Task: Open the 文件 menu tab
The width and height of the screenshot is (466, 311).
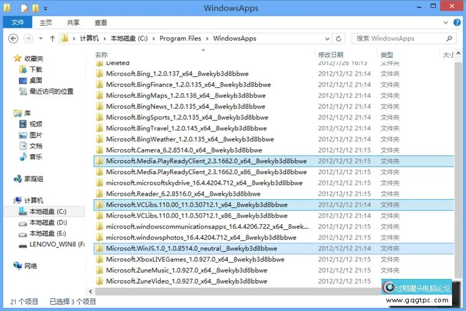Action: [x=17, y=23]
